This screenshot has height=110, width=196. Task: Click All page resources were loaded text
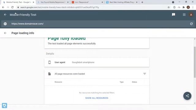70,74
